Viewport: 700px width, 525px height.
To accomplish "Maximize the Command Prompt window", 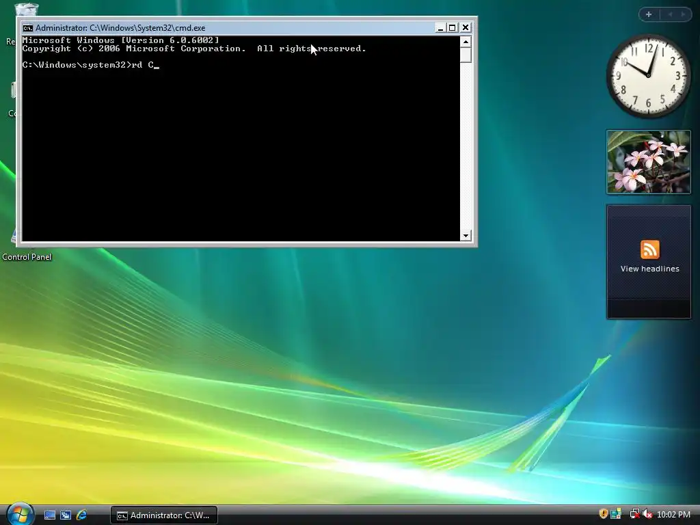I will coord(453,27).
